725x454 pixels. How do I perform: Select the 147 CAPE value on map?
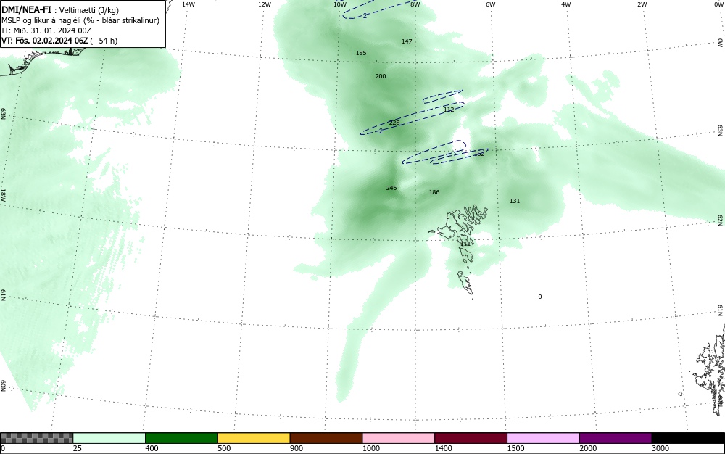[x=407, y=41]
